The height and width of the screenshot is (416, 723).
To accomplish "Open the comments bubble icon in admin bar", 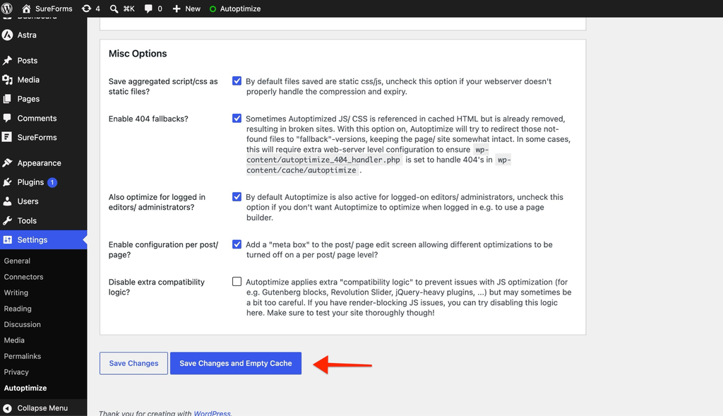I will coord(148,8).
